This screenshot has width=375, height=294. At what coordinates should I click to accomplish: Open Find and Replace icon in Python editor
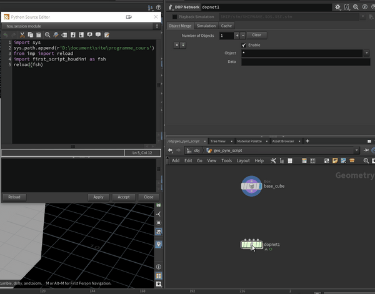tap(56, 35)
